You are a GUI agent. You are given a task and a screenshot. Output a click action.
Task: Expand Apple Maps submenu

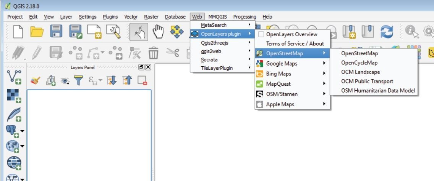pyautogui.click(x=292, y=104)
